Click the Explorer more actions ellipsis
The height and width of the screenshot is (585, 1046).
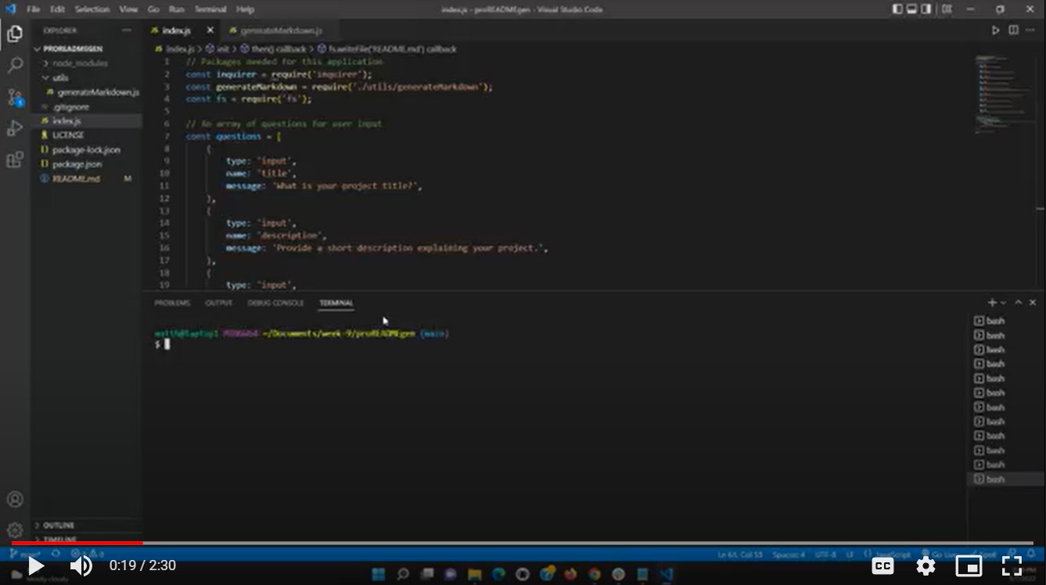click(x=127, y=31)
